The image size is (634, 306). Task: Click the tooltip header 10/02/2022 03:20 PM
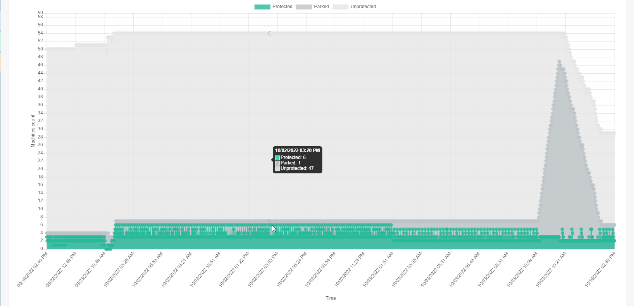click(297, 150)
